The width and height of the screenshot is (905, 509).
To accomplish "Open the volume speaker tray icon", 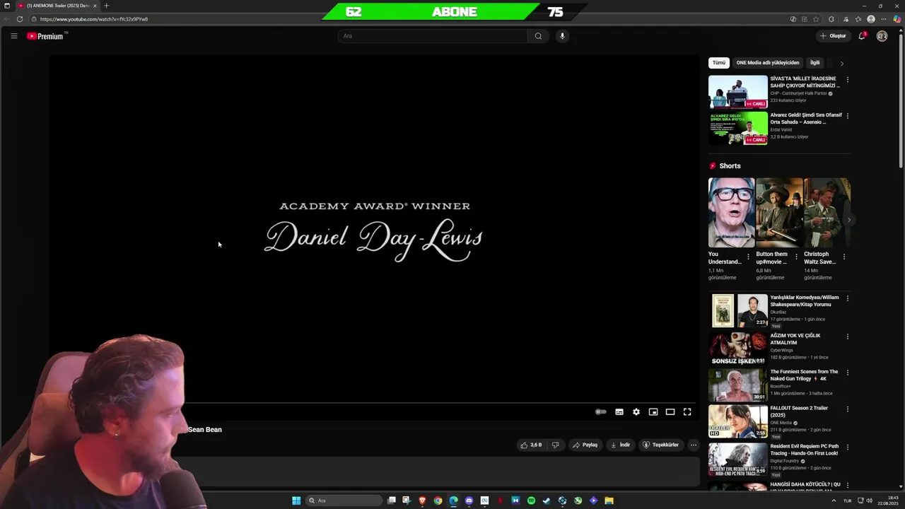I will [870, 501].
